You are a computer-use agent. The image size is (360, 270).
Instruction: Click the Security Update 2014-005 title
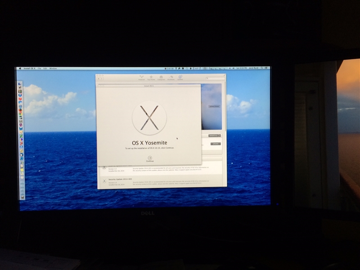coord(120,179)
